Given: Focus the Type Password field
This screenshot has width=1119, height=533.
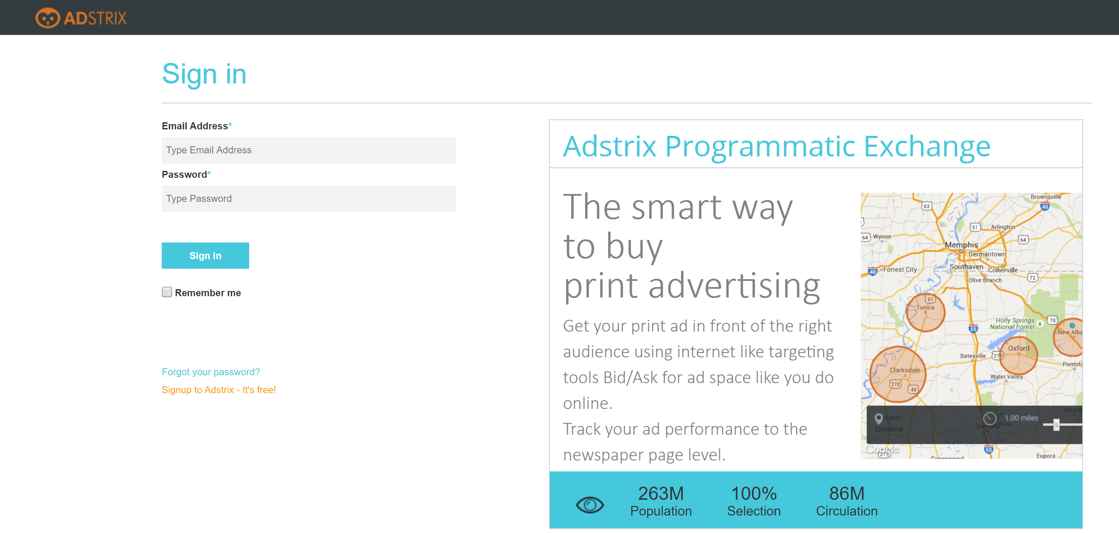Looking at the screenshot, I should click(x=309, y=199).
